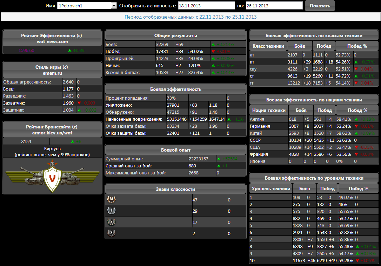Click the 2nd class badge icon
Screen dimensions: 381x266
pos(111,222)
